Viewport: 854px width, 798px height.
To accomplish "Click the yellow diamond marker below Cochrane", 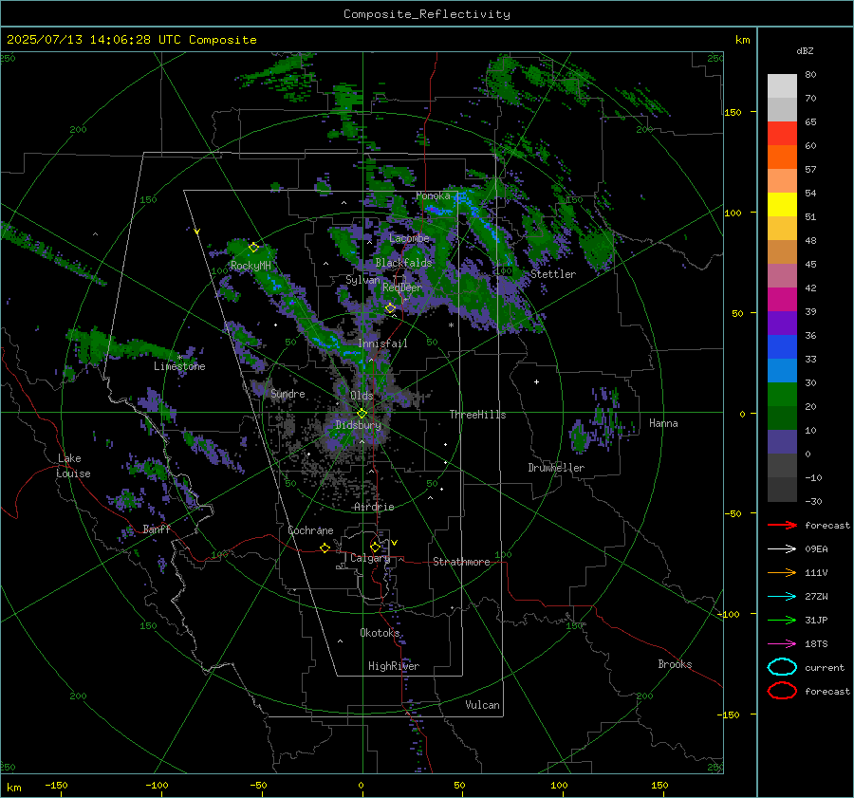I will (325, 548).
